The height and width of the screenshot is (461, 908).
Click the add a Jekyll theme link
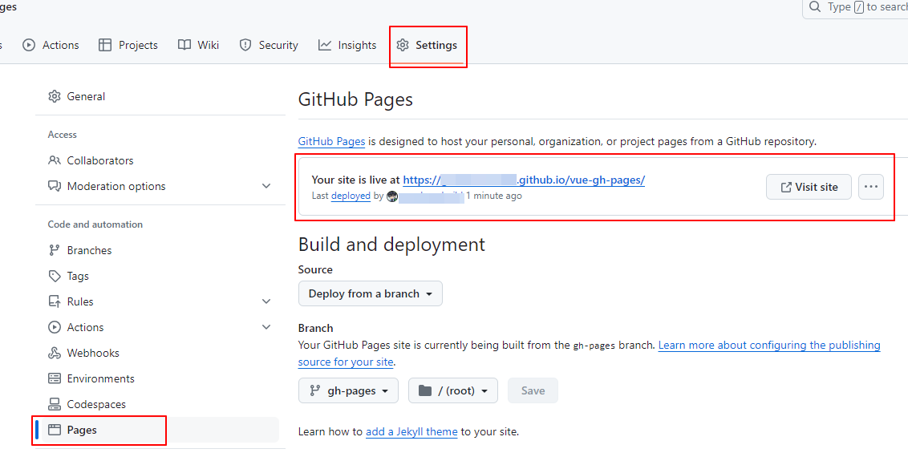point(411,431)
